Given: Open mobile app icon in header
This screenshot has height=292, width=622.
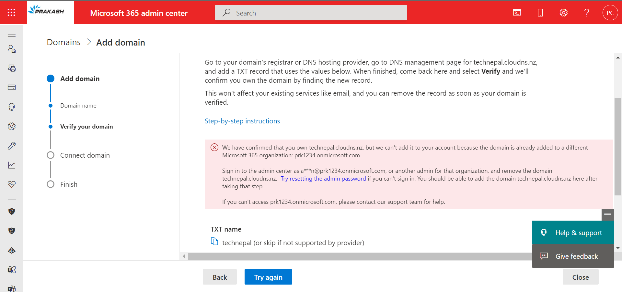Looking at the screenshot, I should click(540, 13).
